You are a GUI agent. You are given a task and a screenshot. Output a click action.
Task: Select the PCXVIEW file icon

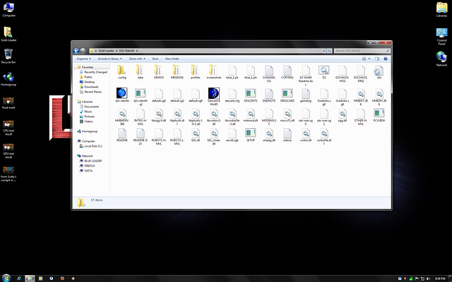pyautogui.click(x=379, y=113)
